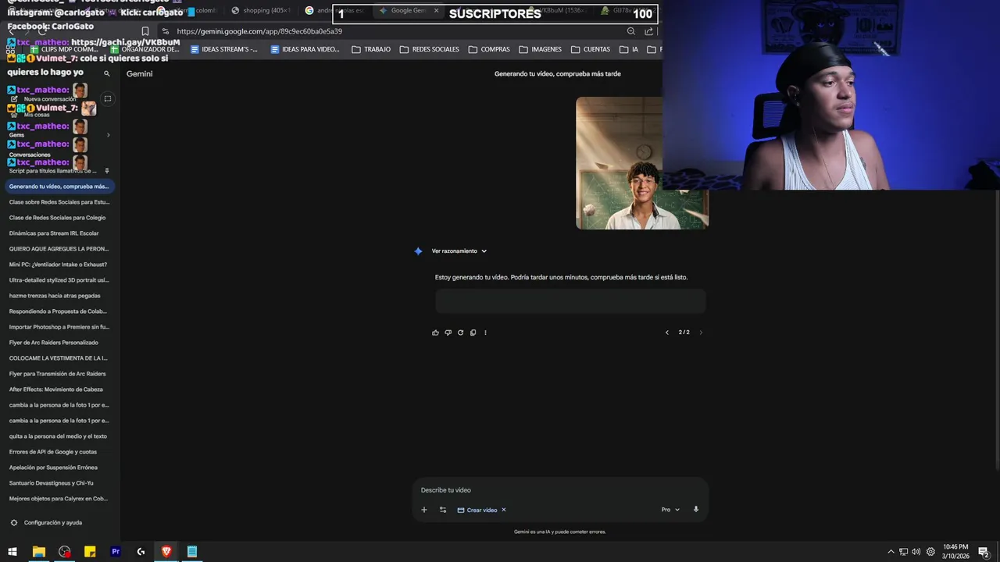Open Windows Start menu
Image resolution: width=1000 pixels, height=562 pixels.
[12, 552]
